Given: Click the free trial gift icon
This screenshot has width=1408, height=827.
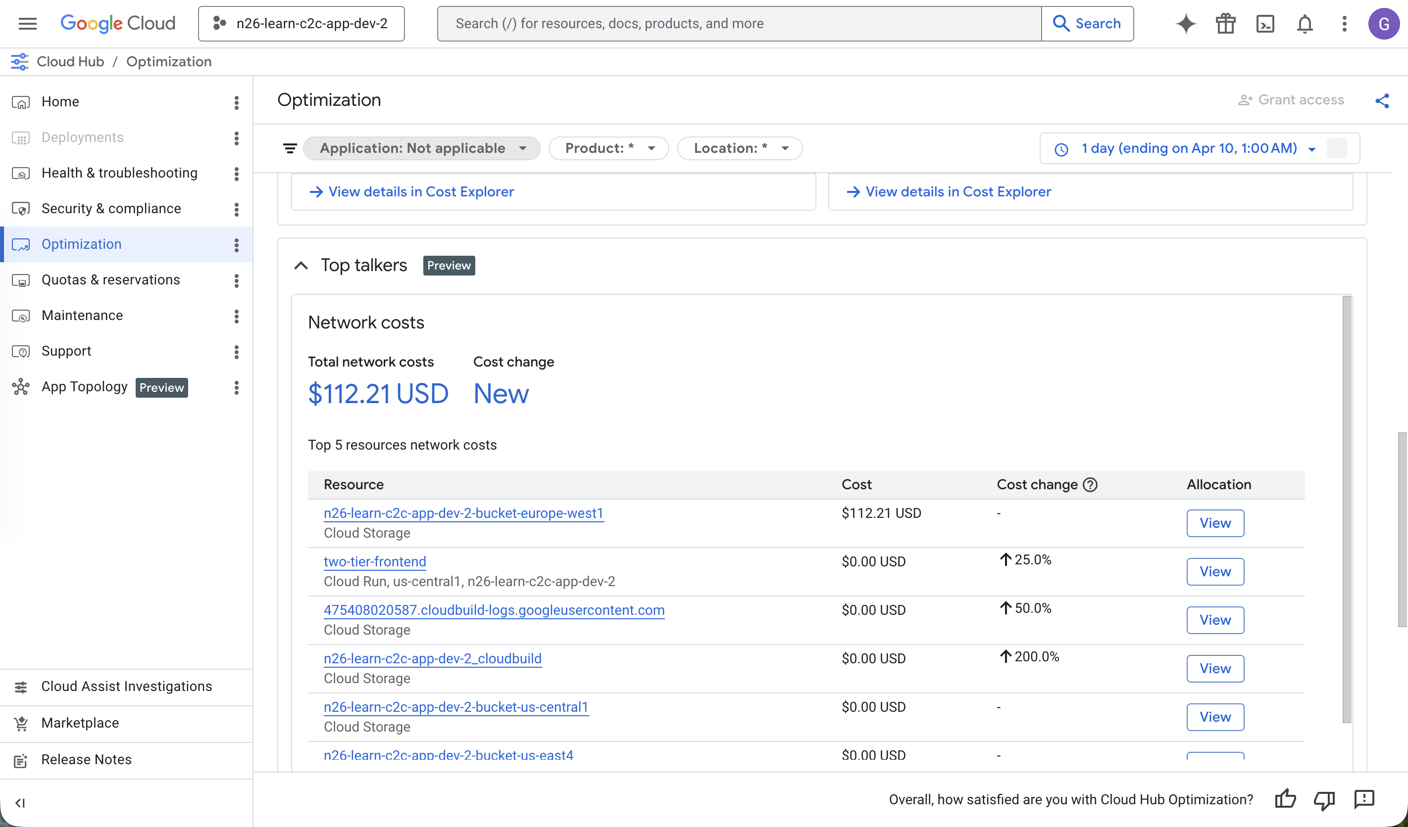Looking at the screenshot, I should [x=1225, y=23].
